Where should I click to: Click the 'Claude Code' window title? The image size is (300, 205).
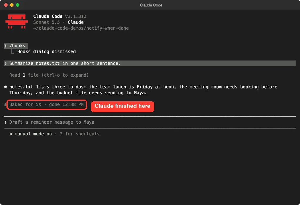(151, 5)
